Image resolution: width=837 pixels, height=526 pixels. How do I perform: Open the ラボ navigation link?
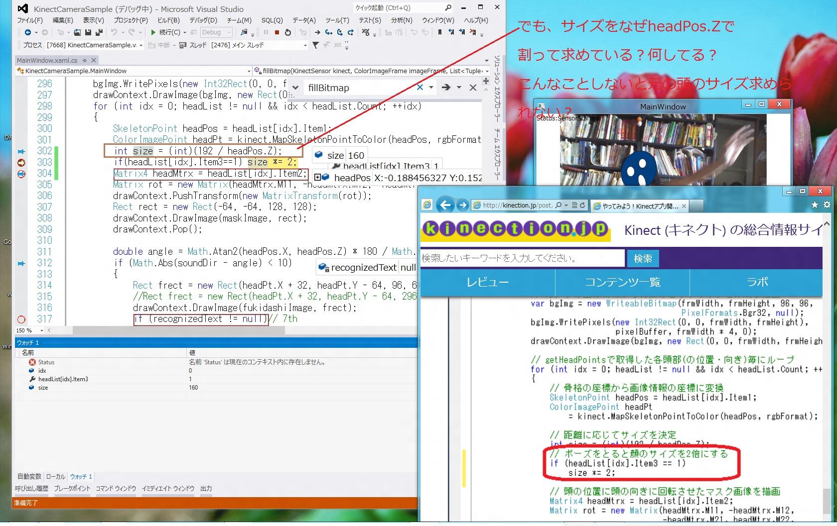coord(756,282)
